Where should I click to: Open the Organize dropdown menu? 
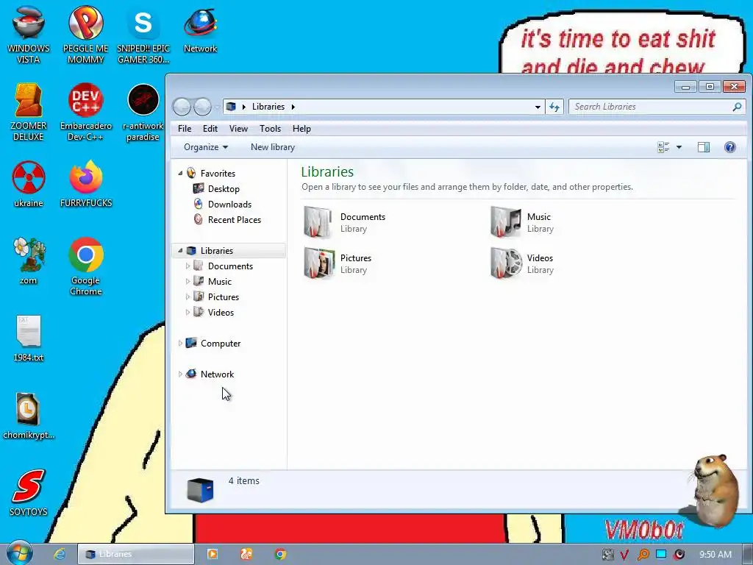(x=206, y=147)
